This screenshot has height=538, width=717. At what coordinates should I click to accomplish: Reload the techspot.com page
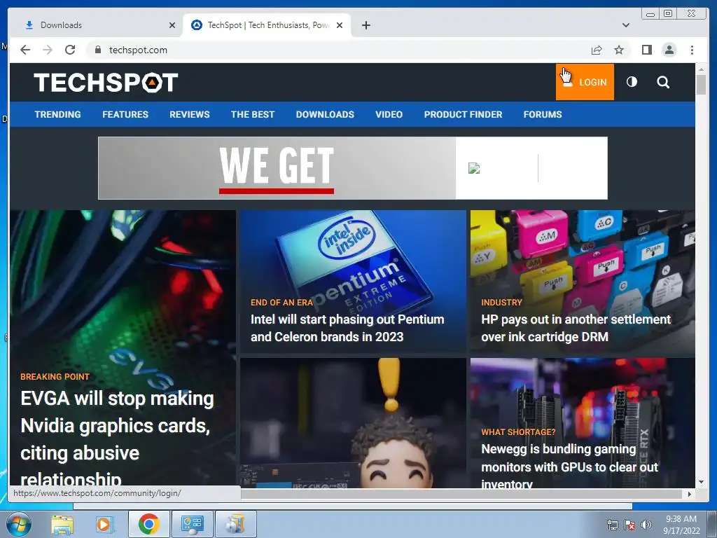click(x=70, y=50)
